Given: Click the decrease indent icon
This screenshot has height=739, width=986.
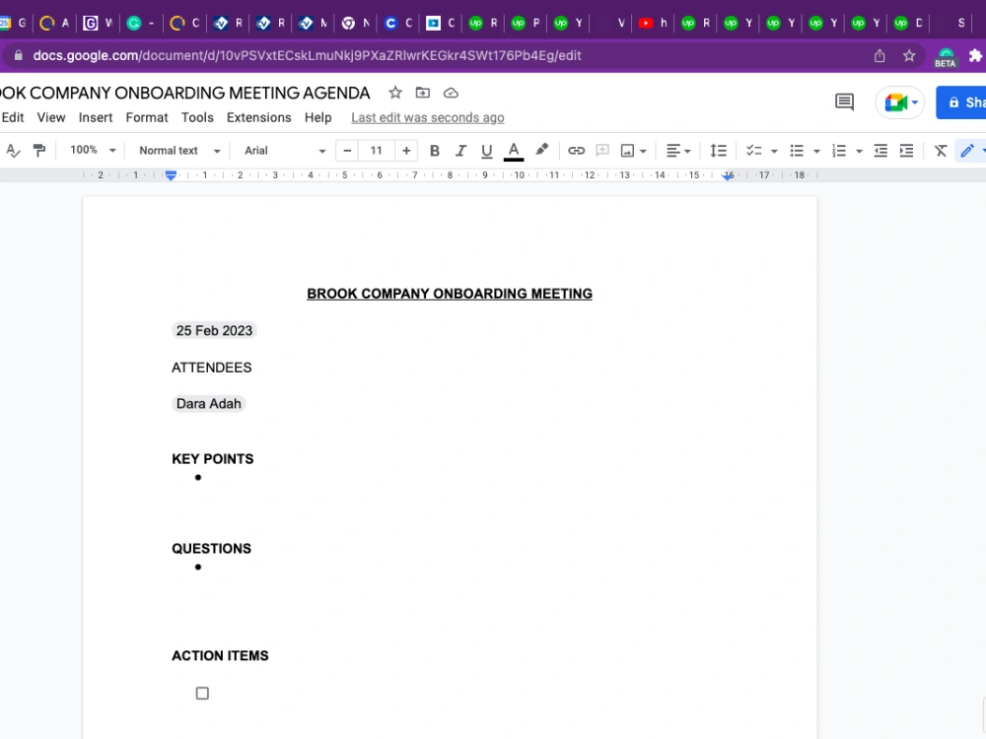Looking at the screenshot, I should [880, 151].
